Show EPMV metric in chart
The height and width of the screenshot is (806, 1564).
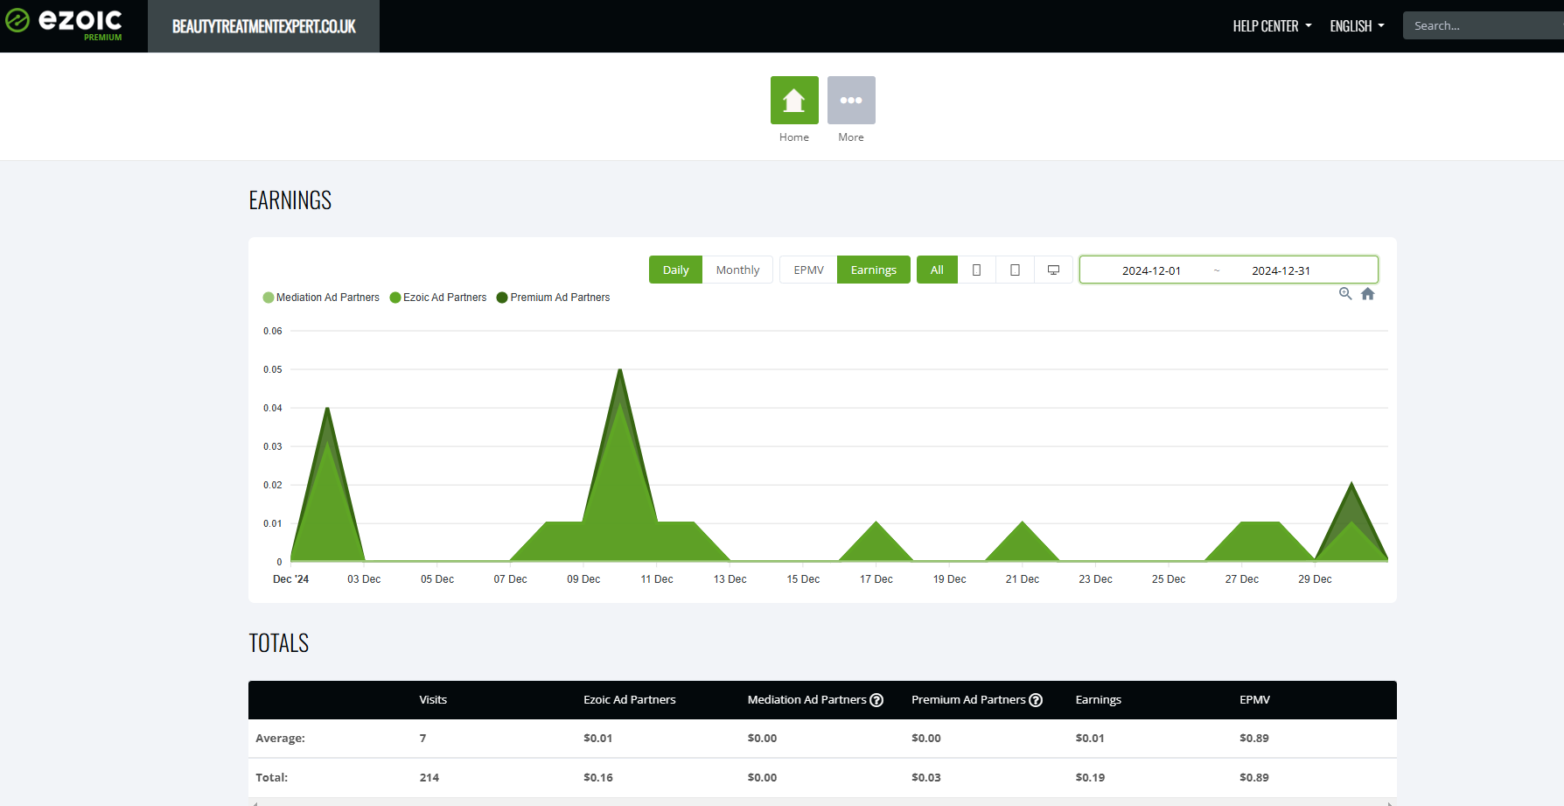[x=808, y=270]
